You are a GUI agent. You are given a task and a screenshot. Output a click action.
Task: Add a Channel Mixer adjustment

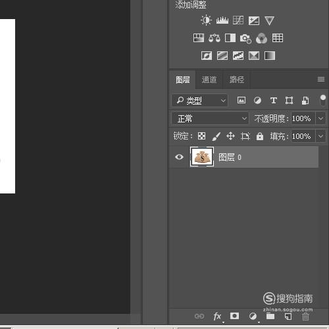click(x=261, y=38)
